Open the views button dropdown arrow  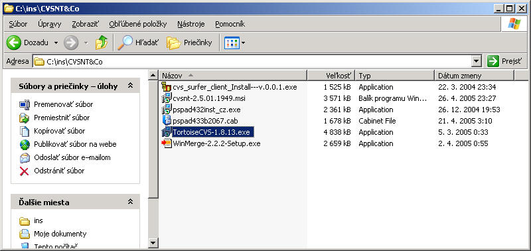coord(243,43)
